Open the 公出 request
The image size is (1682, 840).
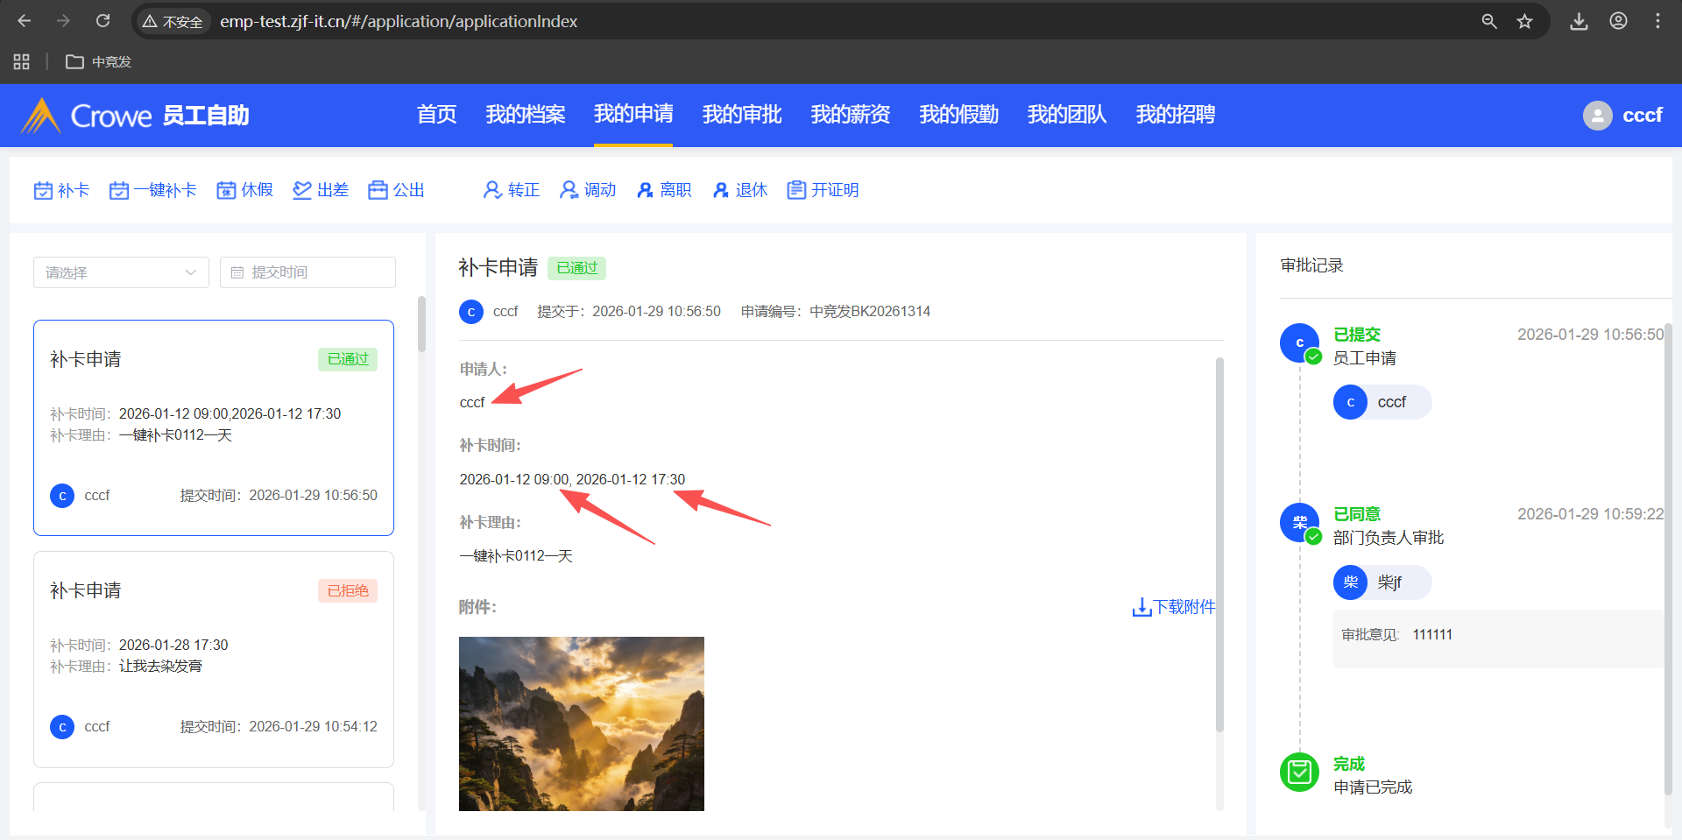[396, 190]
